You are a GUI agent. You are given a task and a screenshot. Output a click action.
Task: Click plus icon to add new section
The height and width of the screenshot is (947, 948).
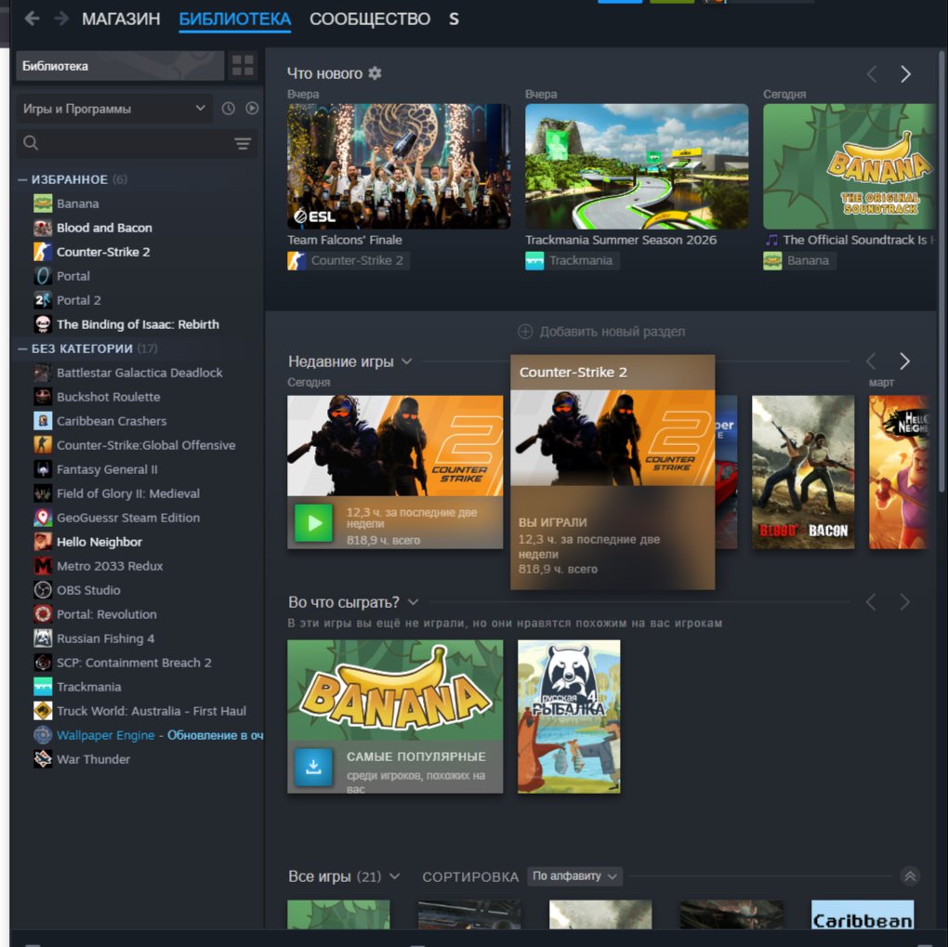(525, 332)
